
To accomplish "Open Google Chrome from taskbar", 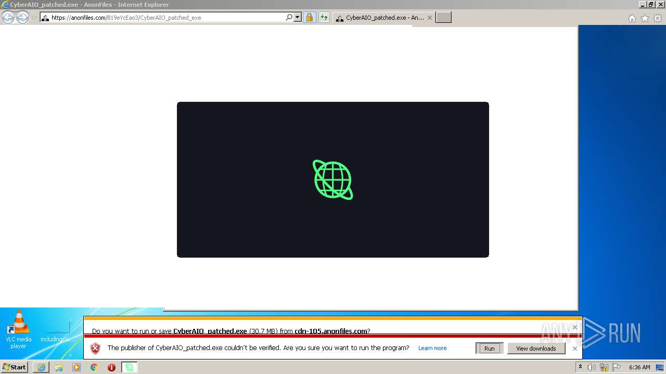I will click(x=94, y=367).
